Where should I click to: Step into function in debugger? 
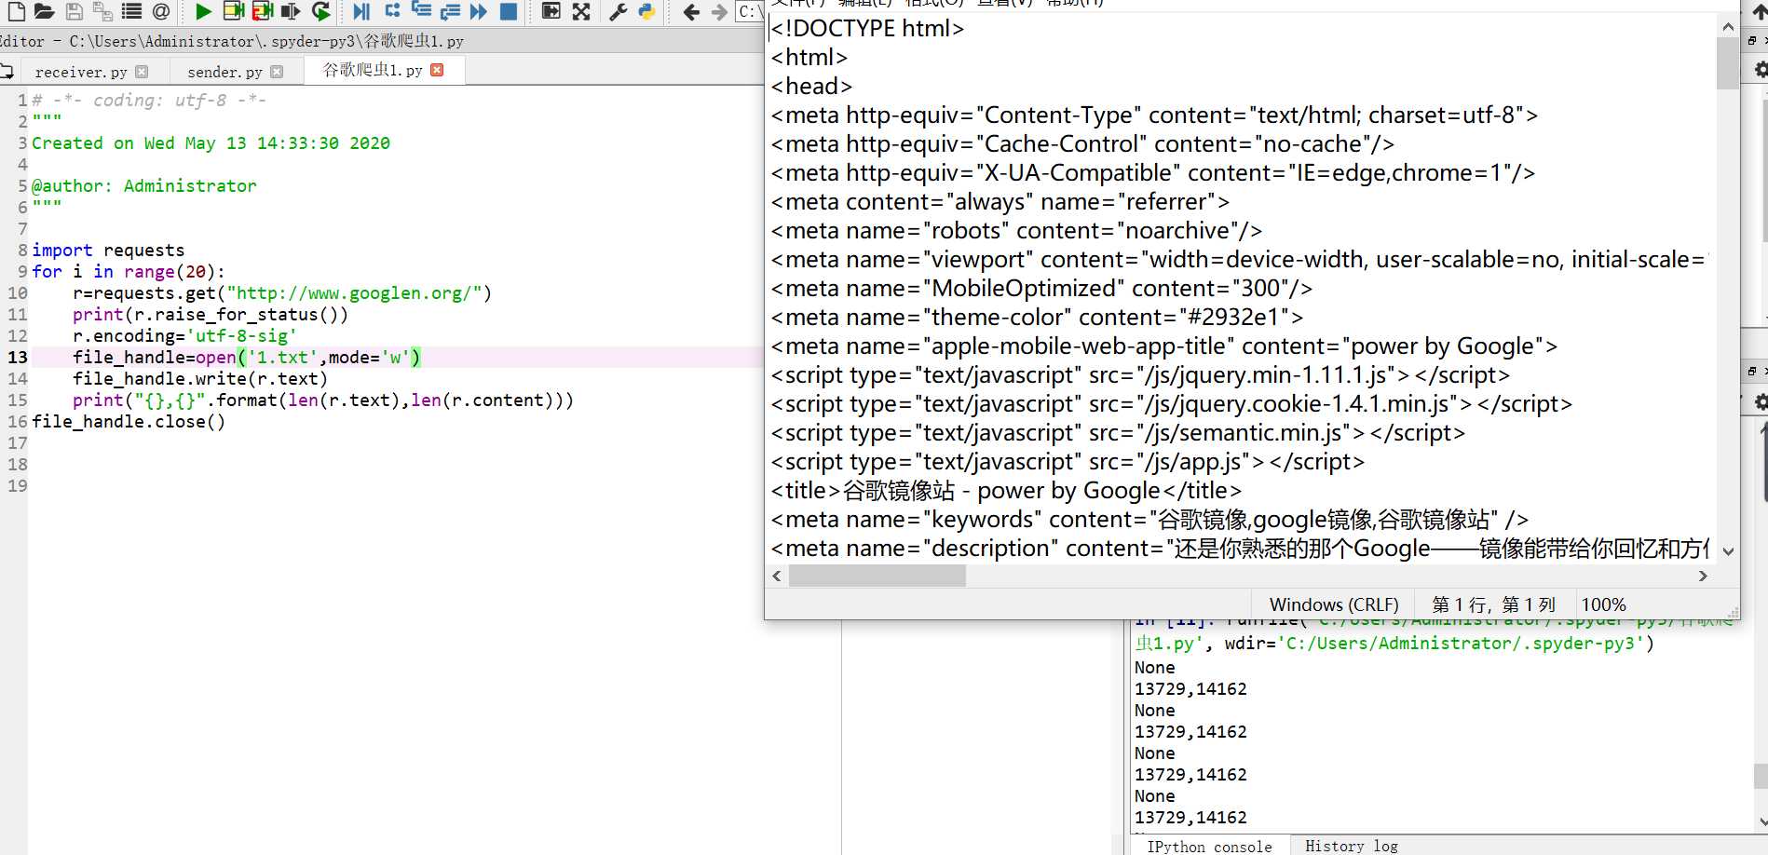[x=421, y=11]
